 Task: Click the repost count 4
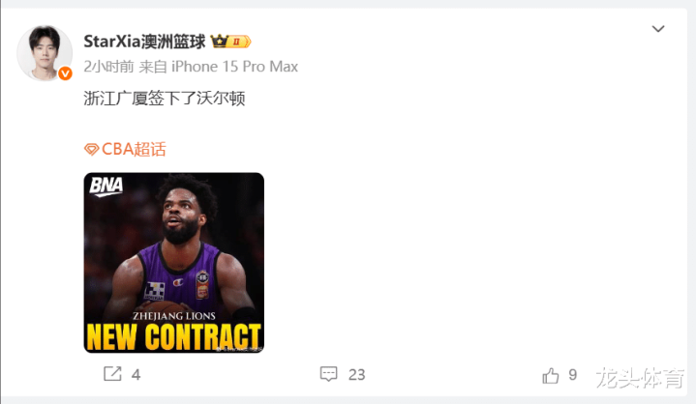click(x=136, y=375)
